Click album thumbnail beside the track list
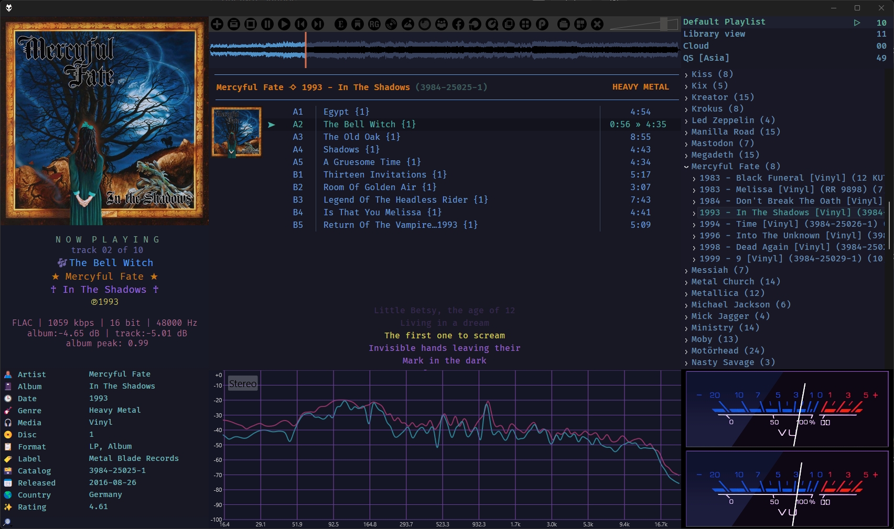 pyautogui.click(x=236, y=132)
